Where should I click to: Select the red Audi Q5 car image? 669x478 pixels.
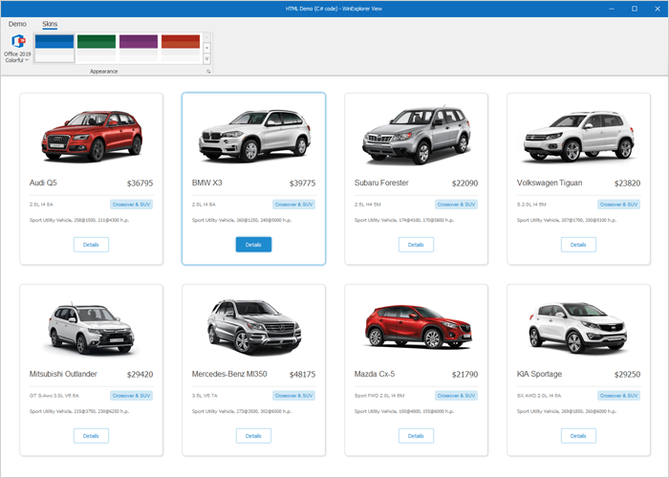click(92, 136)
